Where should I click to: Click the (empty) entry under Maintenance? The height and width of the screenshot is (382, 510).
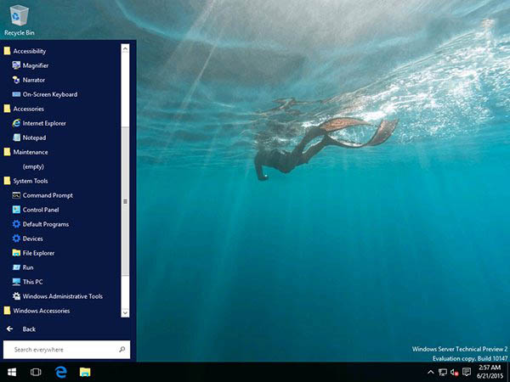[33, 166]
